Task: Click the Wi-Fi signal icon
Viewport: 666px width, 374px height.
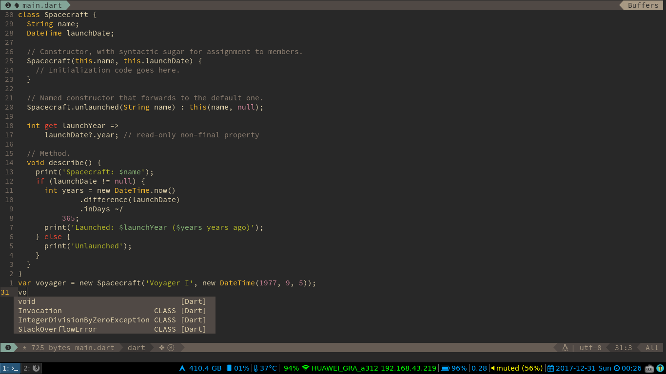Action: (306, 368)
